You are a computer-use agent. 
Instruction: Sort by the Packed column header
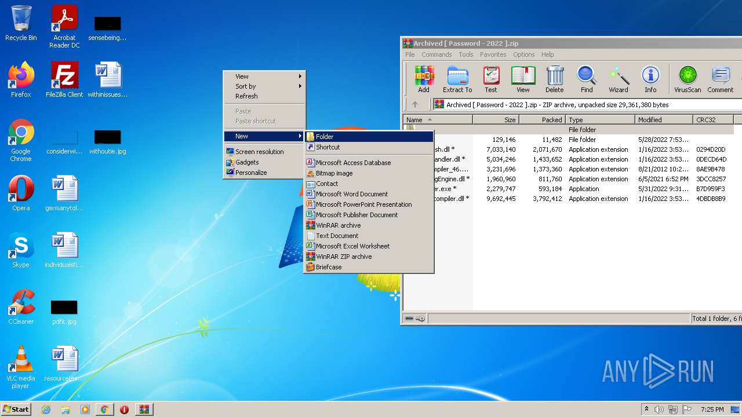coord(542,120)
